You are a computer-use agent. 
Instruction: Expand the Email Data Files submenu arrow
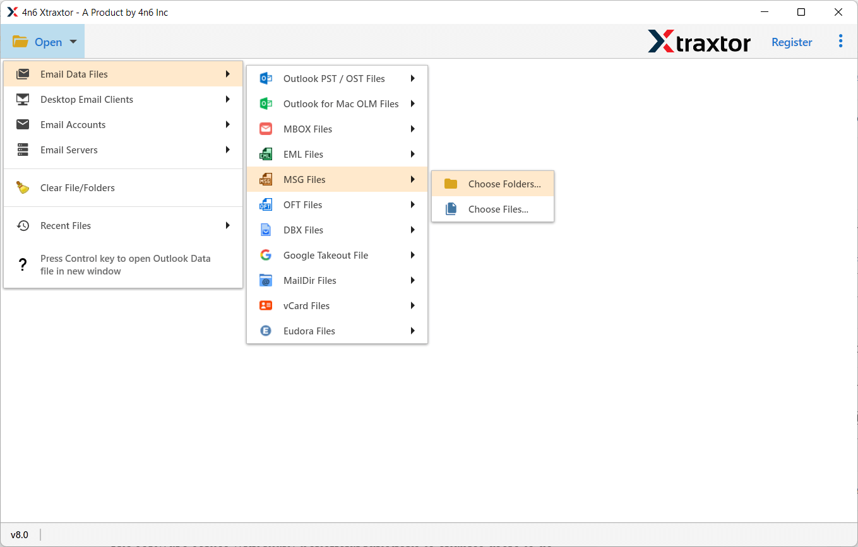227,74
